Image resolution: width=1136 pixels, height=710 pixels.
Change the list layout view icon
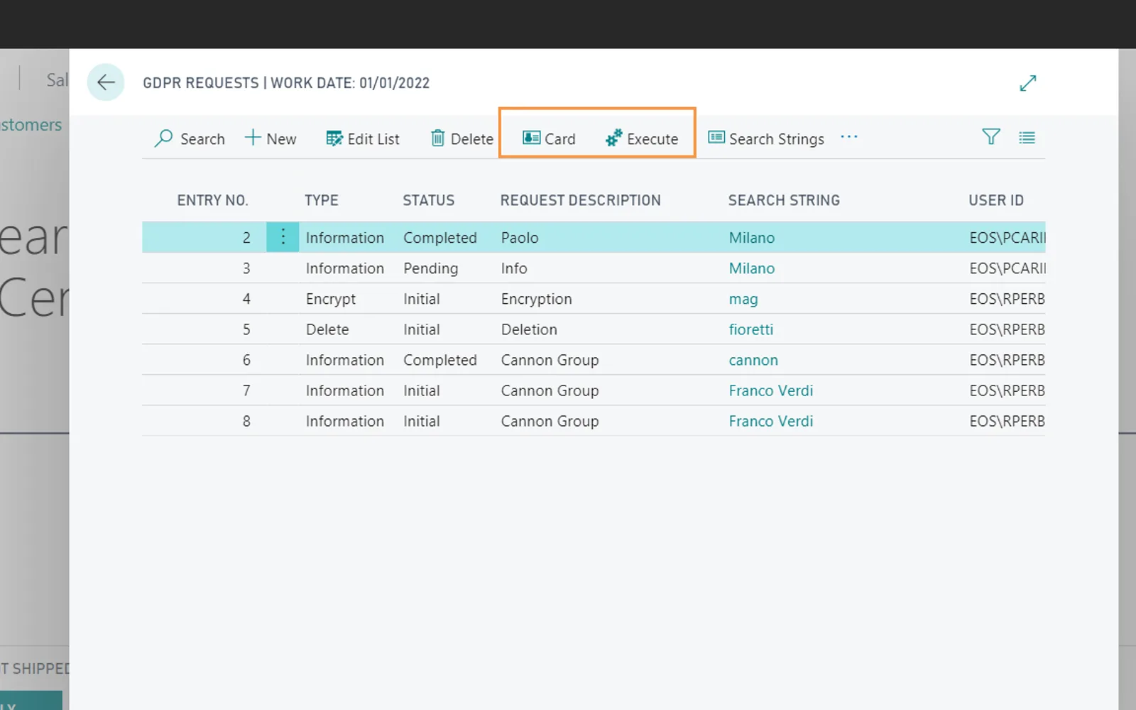point(1027,138)
